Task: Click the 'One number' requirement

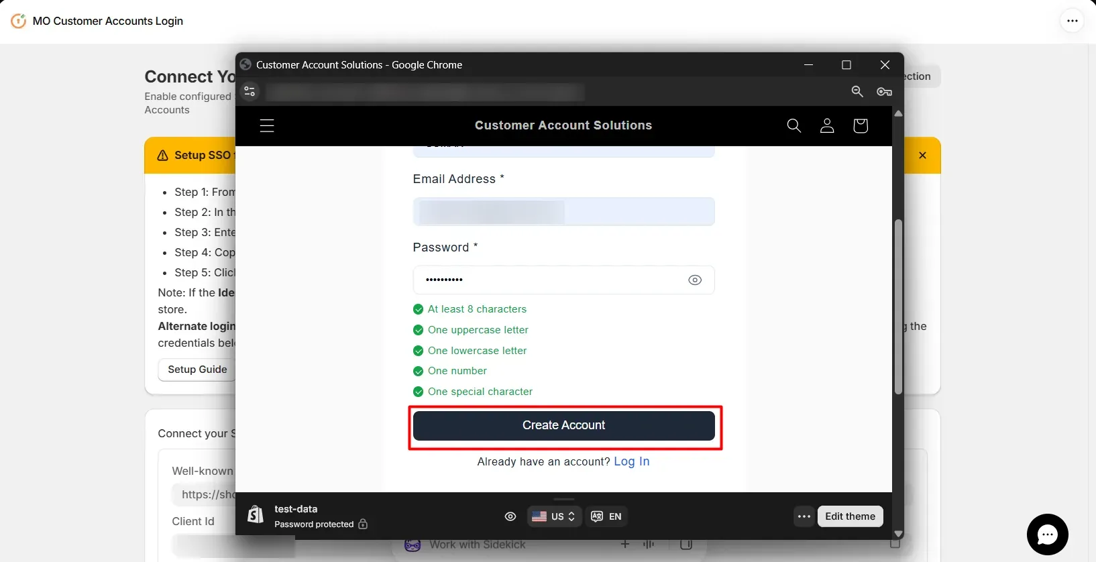Action: [x=457, y=371]
